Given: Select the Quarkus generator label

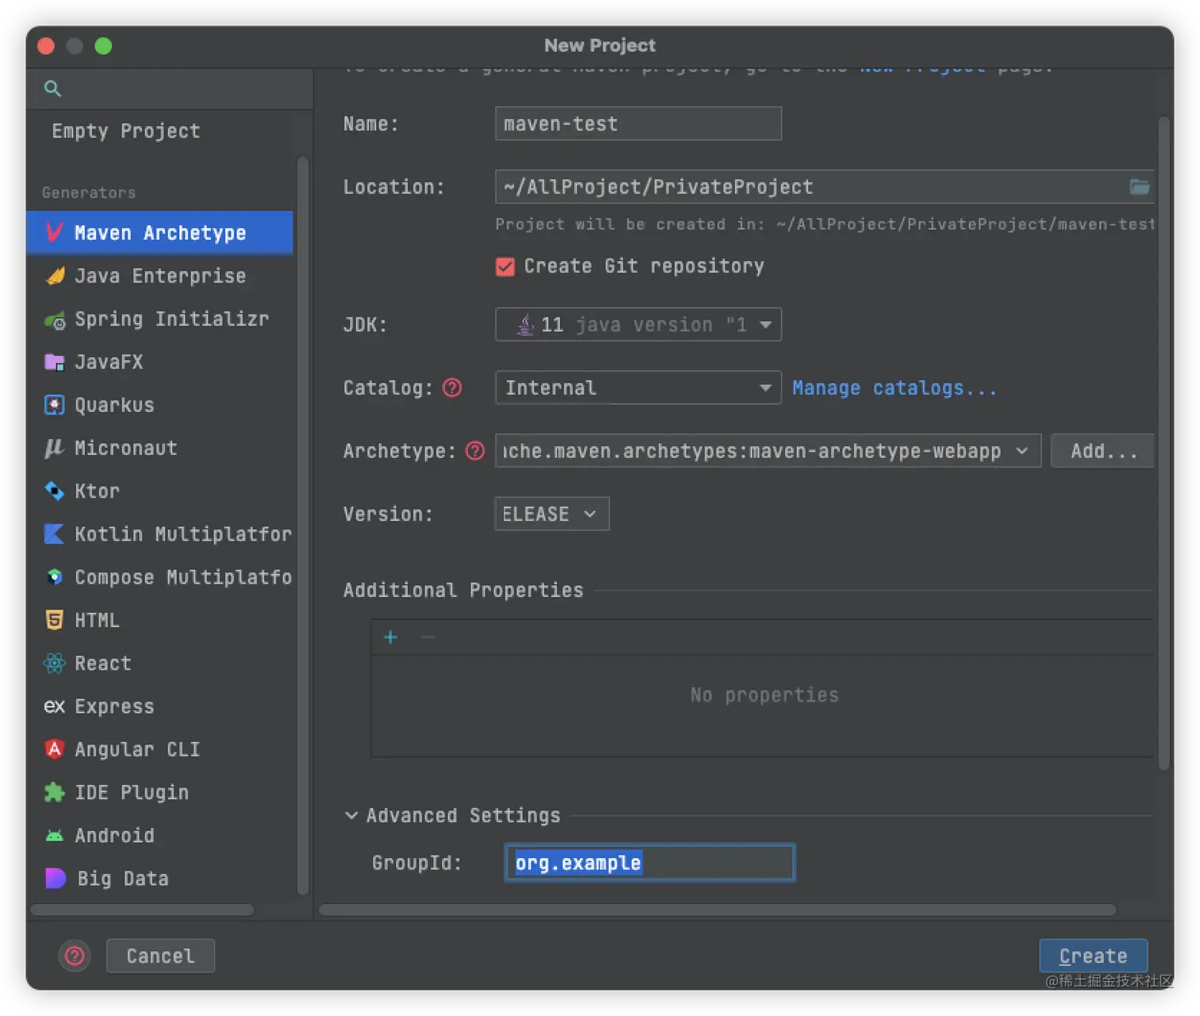Looking at the screenshot, I should (114, 405).
